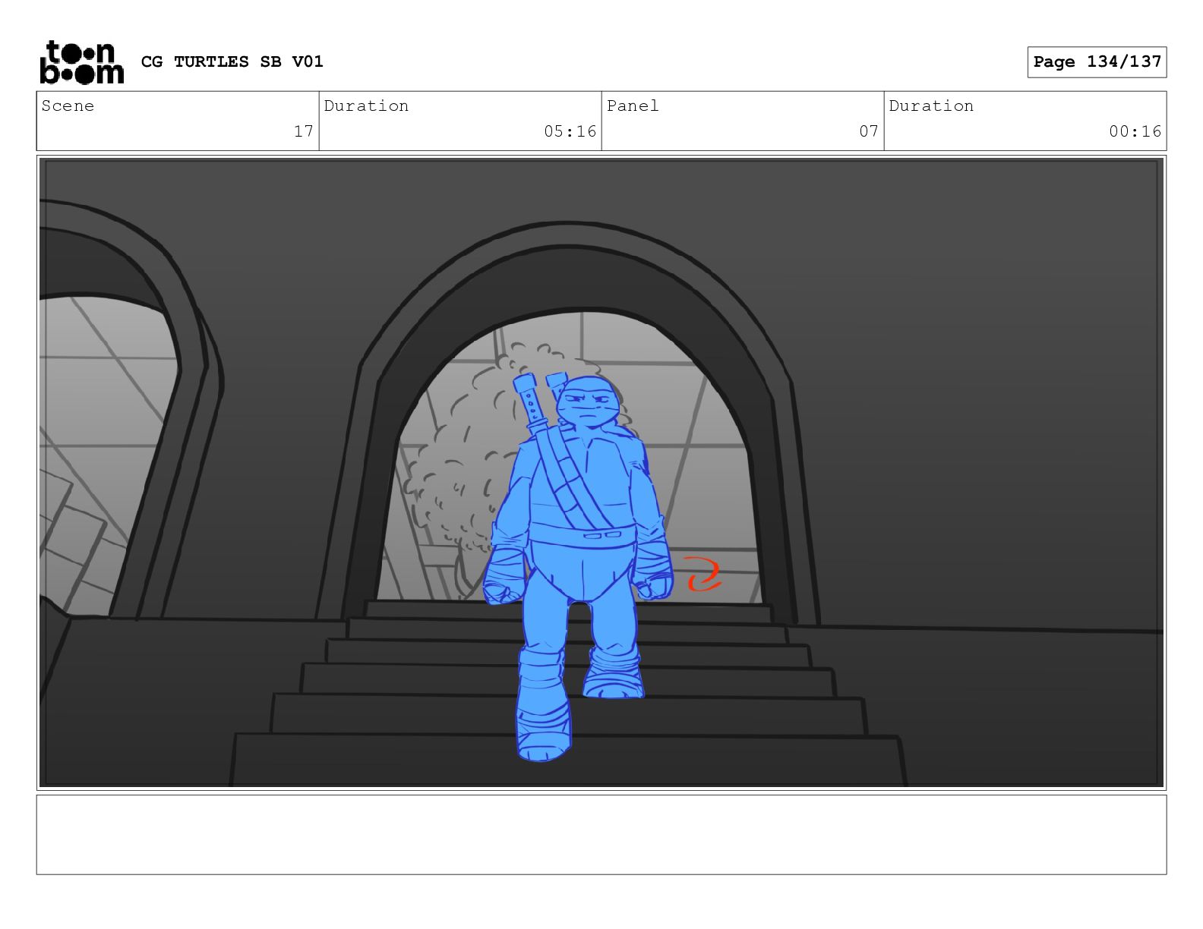Click the blue turtle character in the storyboard

click(577, 565)
